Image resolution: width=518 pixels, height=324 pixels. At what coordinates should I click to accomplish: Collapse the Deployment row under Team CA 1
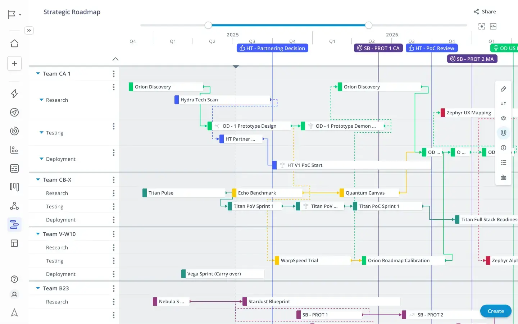coord(41,159)
